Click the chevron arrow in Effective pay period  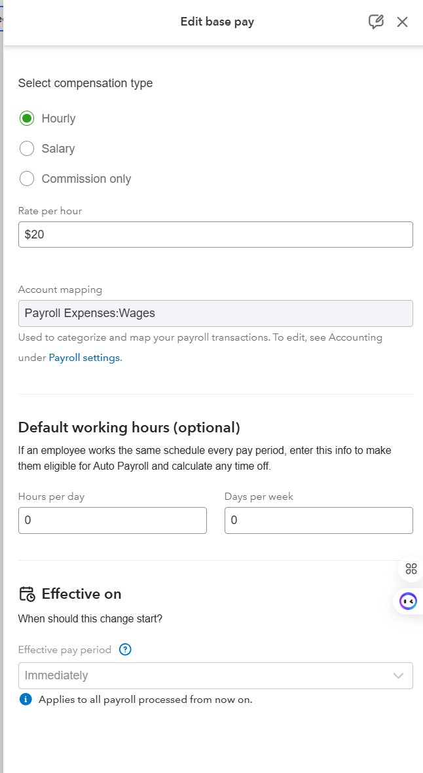pos(398,675)
